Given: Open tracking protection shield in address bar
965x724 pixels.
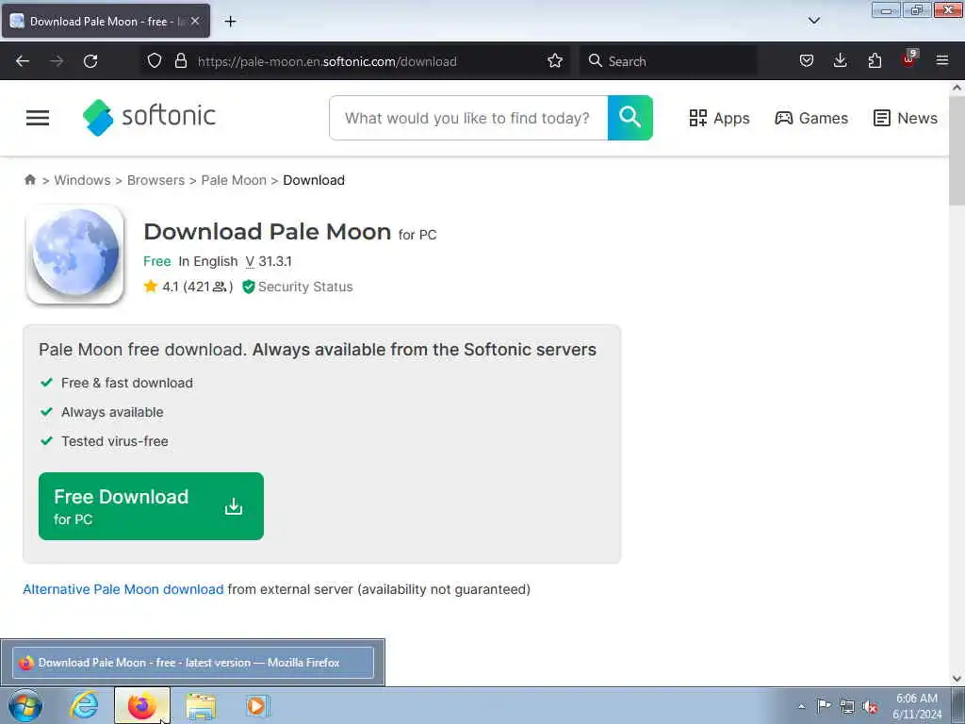Looking at the screenshot, I should [155, 61].
